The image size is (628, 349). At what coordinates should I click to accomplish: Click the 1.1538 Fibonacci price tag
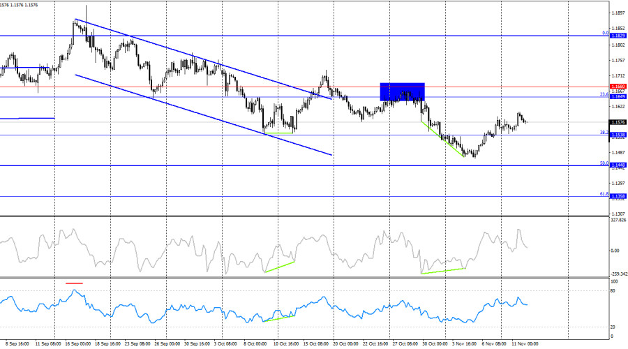(x=618, y=135)
